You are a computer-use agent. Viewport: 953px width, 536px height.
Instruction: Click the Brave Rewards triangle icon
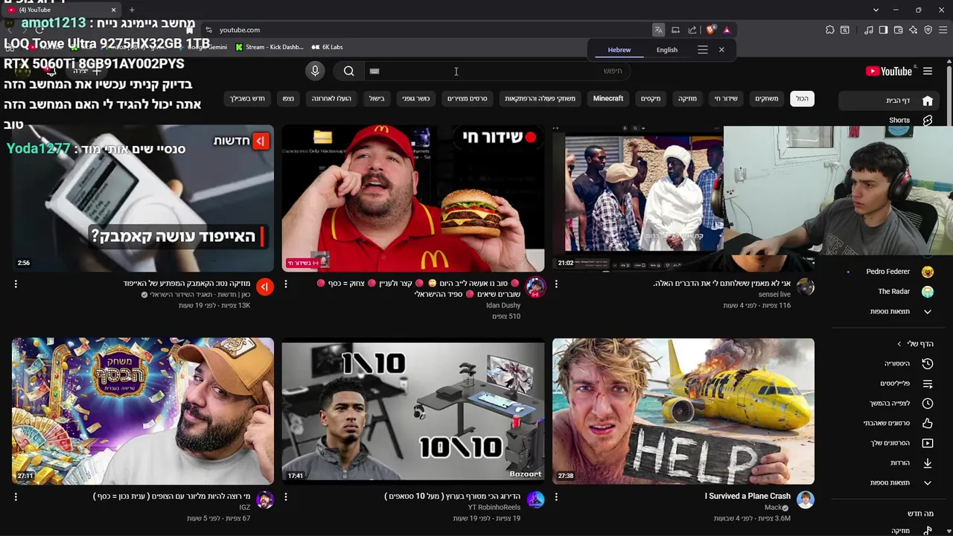pos(727,30)
